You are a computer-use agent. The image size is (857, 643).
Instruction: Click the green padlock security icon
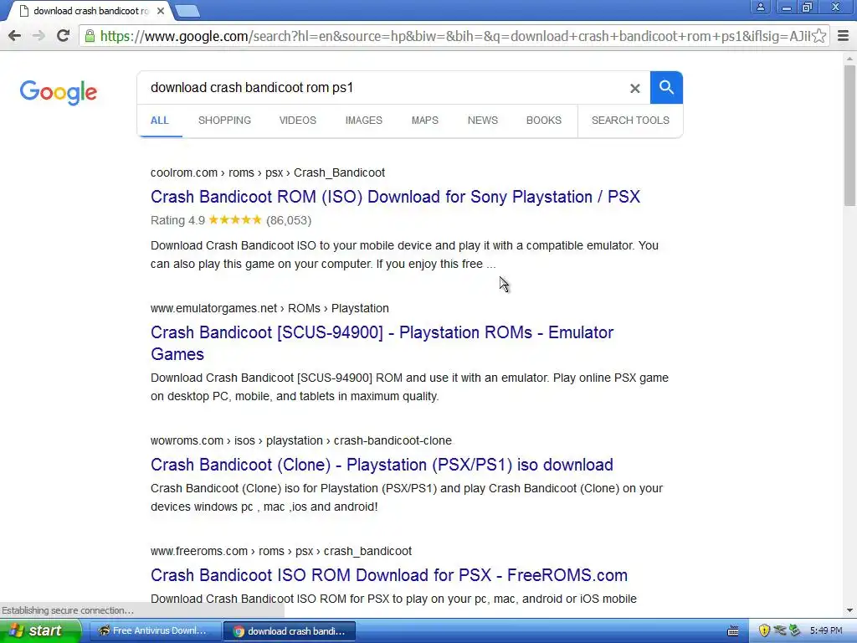90,36
